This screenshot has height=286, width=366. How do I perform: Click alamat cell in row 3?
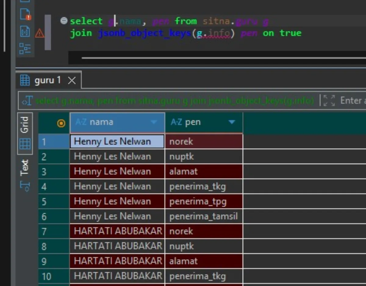point(204,171)
